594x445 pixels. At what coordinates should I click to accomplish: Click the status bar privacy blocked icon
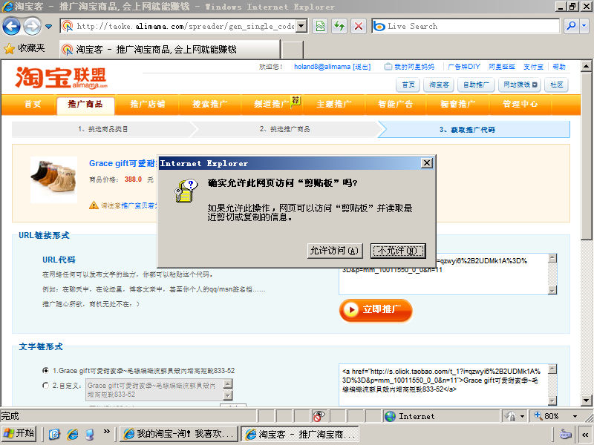tap(319, 416)
